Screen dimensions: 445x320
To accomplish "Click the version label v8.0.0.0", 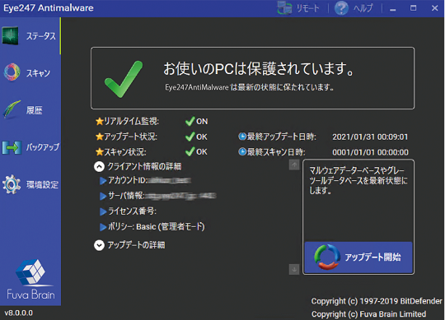I will point(19,313).
